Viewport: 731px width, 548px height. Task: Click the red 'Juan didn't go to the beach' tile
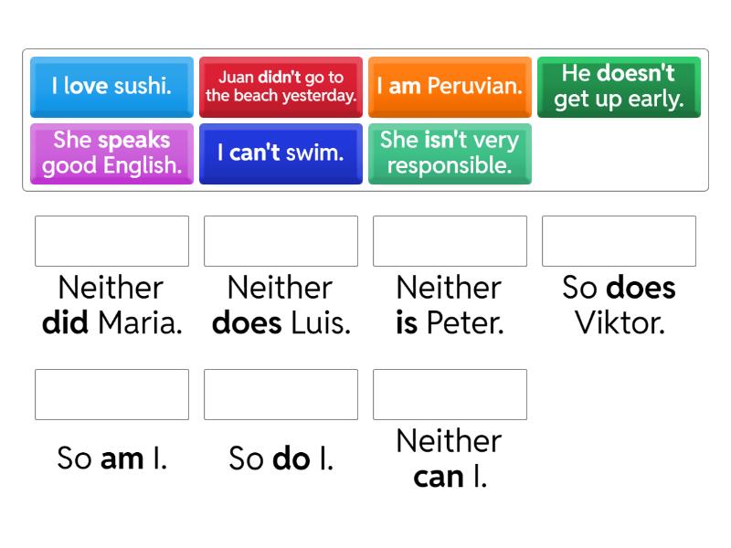pos(281,87)
